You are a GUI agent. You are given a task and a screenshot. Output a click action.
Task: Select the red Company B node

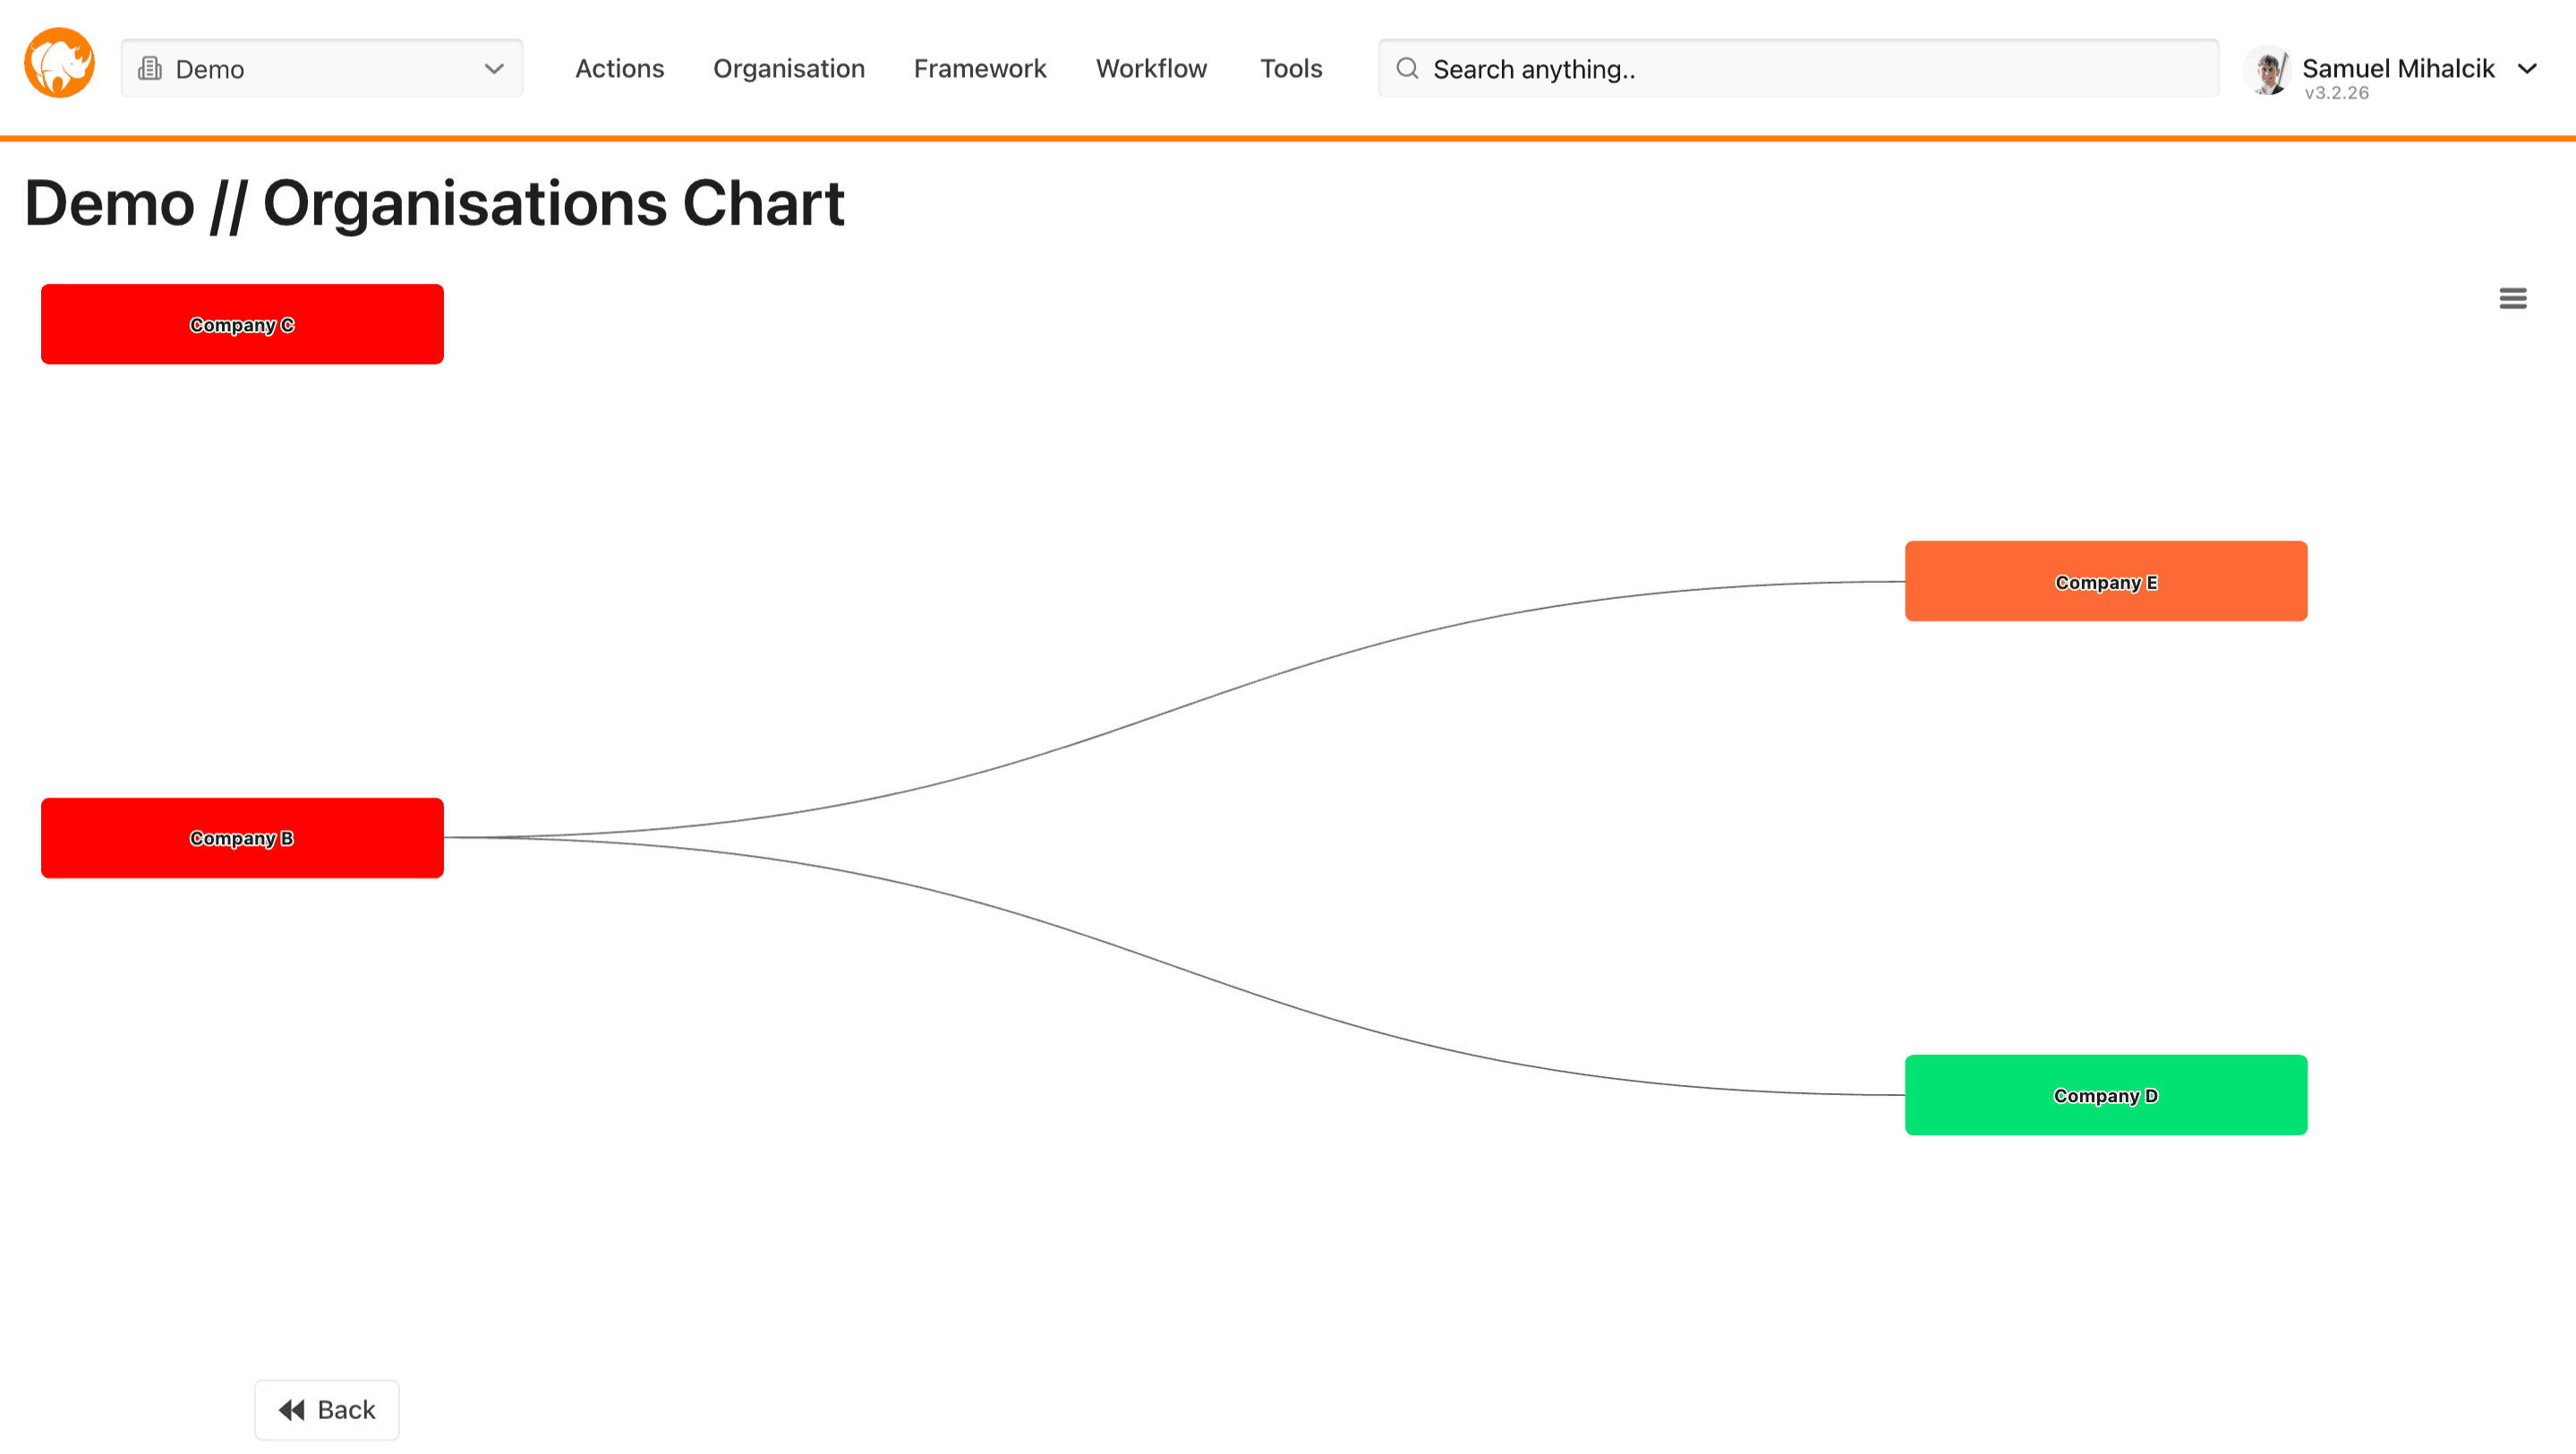242,838
